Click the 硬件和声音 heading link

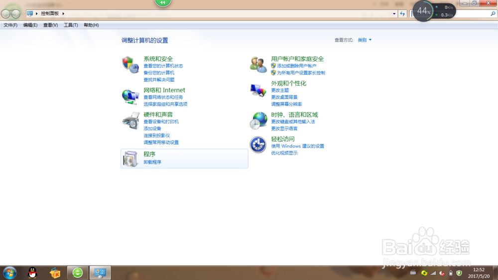(158, 115)
